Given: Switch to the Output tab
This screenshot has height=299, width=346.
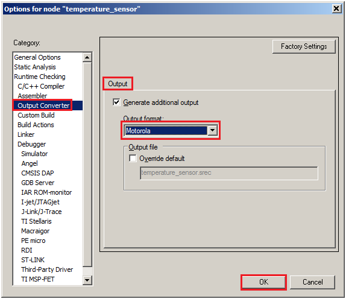Looking at the screenshot, I should coord(118,84).
